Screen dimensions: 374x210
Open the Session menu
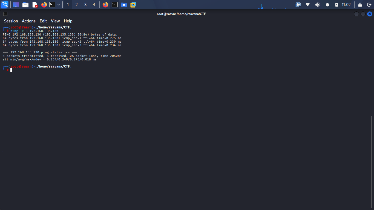pos(11,21)
